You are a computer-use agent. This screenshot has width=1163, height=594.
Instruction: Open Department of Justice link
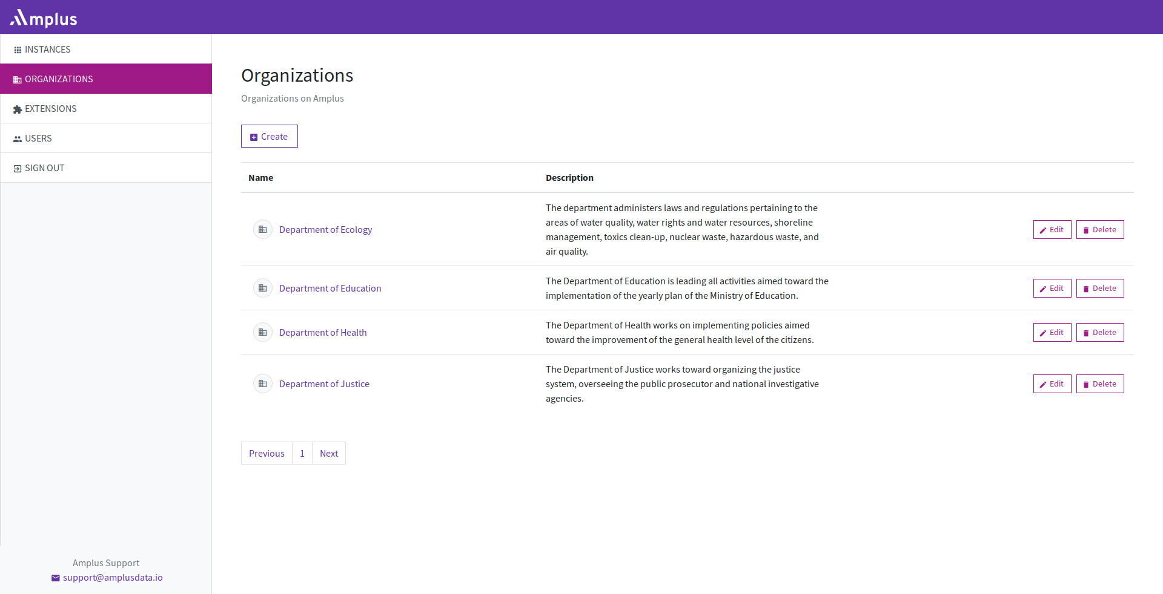pos(324,383)
